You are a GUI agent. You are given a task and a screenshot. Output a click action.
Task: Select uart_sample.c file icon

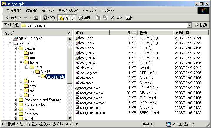click(x=77, y=88)
